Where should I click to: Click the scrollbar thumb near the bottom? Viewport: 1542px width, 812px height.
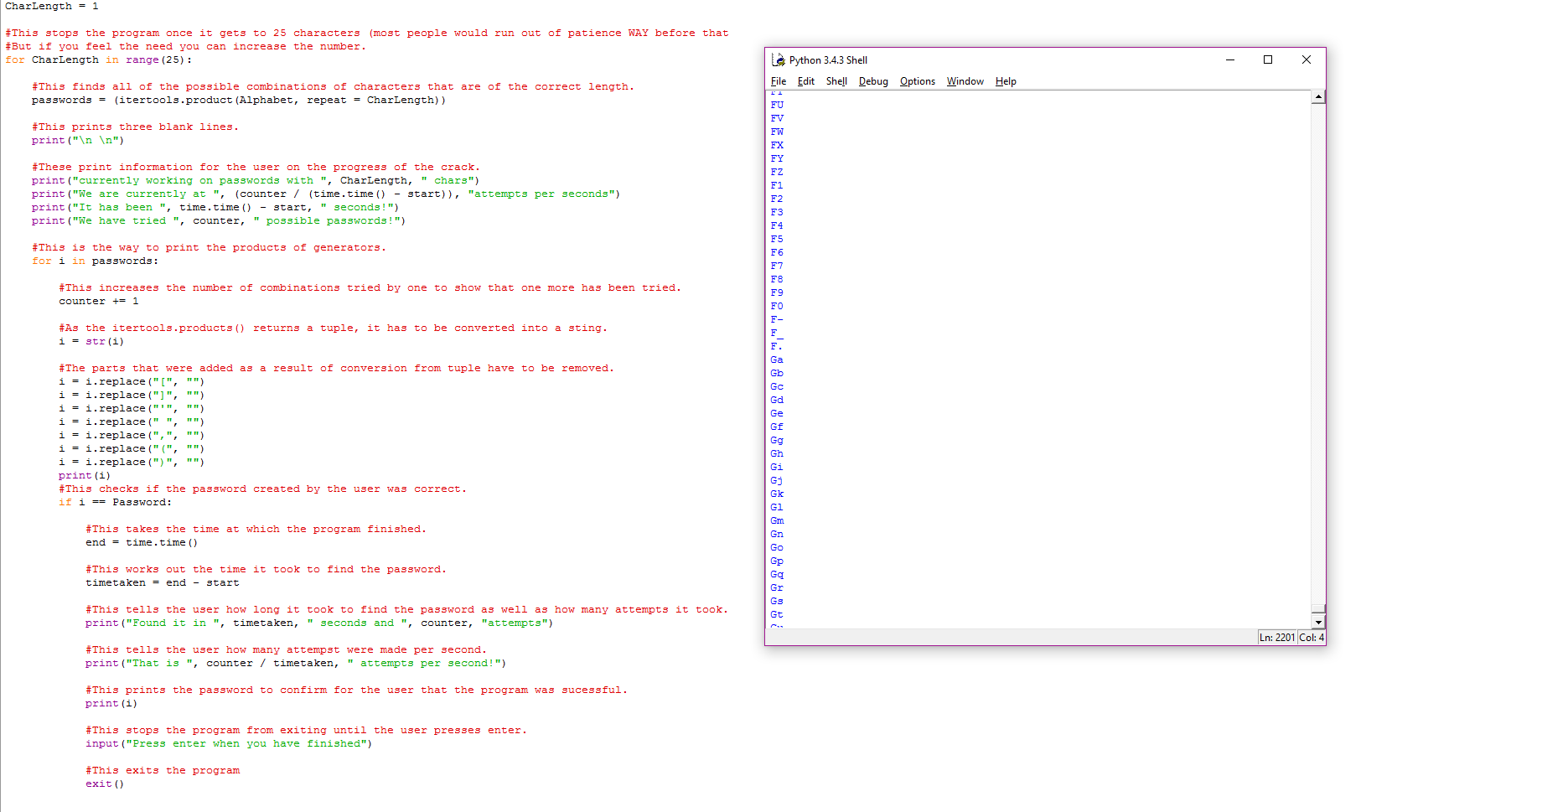[1318, 608]
